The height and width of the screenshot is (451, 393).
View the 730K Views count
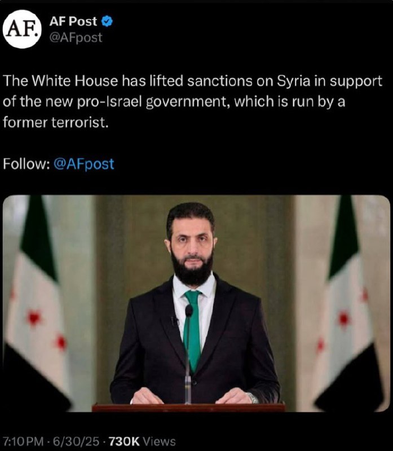tap(142, 441)
